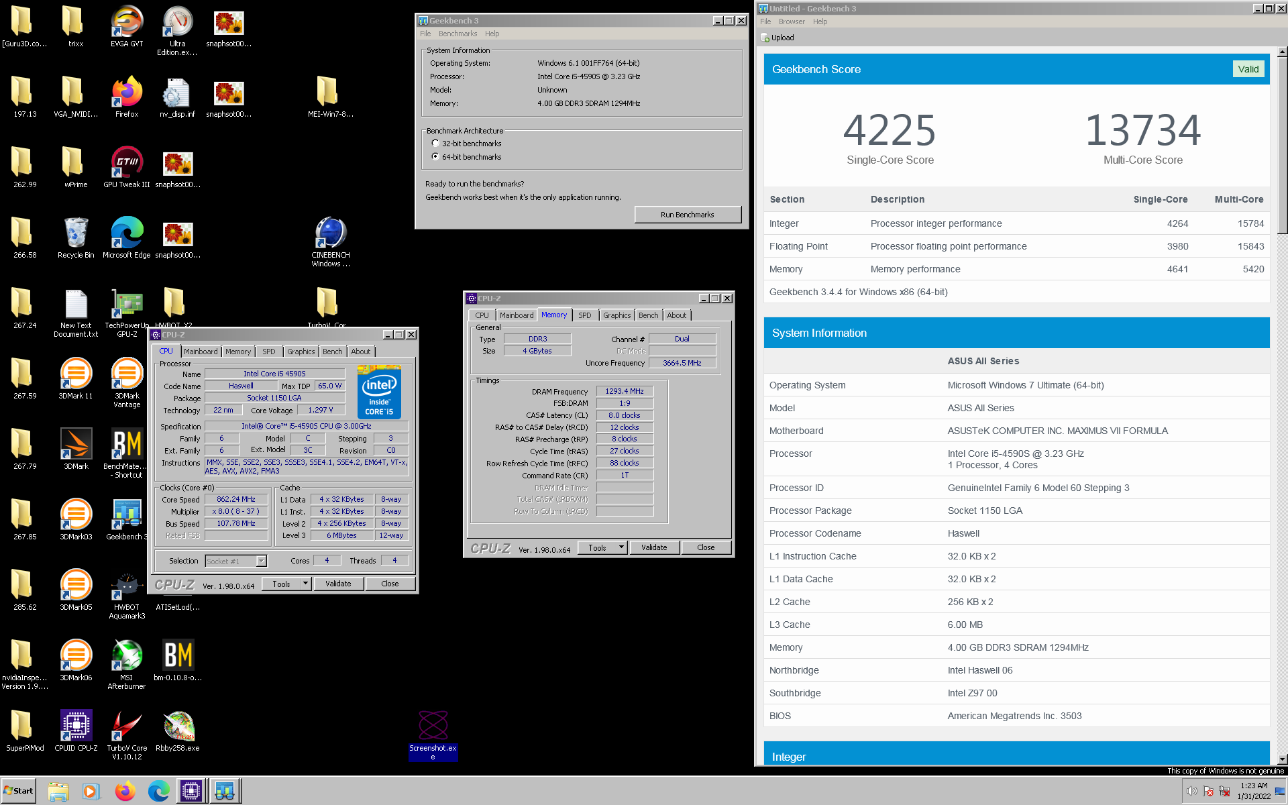Switch to Bench tab in CPU-Z CPU window

pyautogui.click(x=332, y=352)
